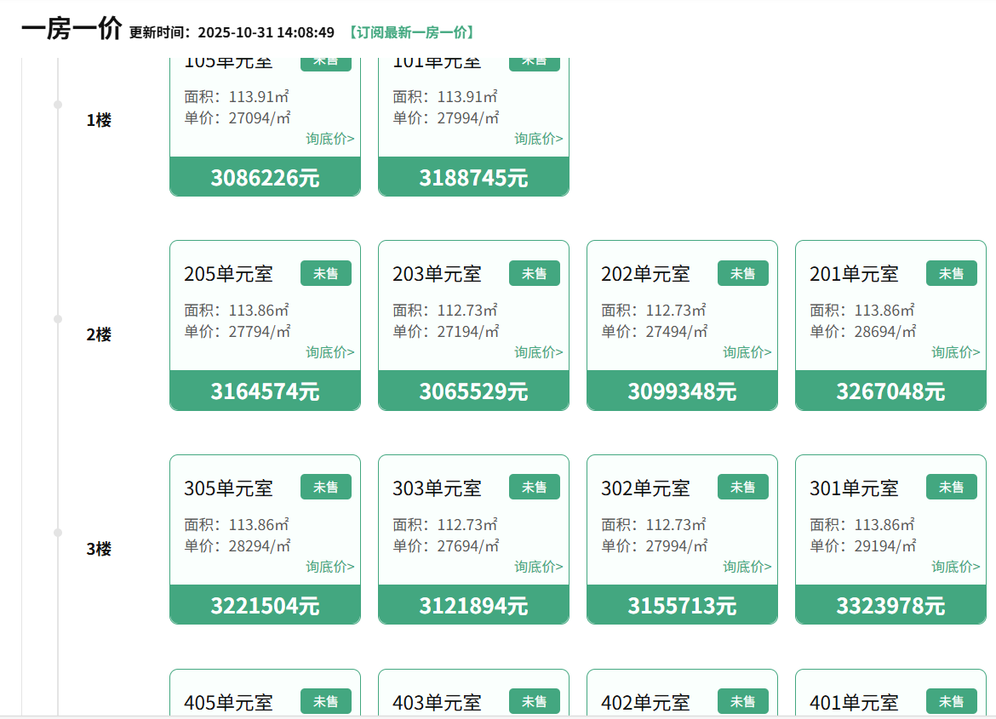Screen dimensions: 996x719
Task: Click 询底价 on unit 203 card
Action: tap(539, 352)
